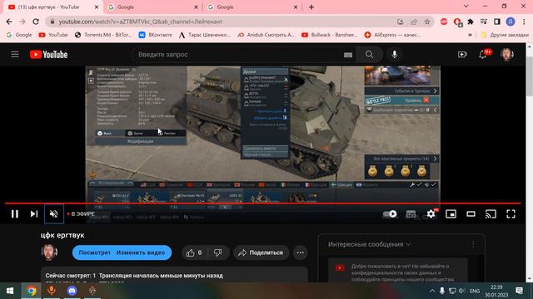This screenshot has height=299, width=533.
Task: Open the Chrome profile avatar
Action: pyautogui.click(x=511, y=22)
